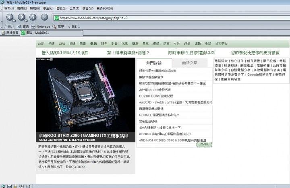This screenshot has width=290, height=188.
Task: Open the 自組電腦無法開機 thread
Action: 151,109
